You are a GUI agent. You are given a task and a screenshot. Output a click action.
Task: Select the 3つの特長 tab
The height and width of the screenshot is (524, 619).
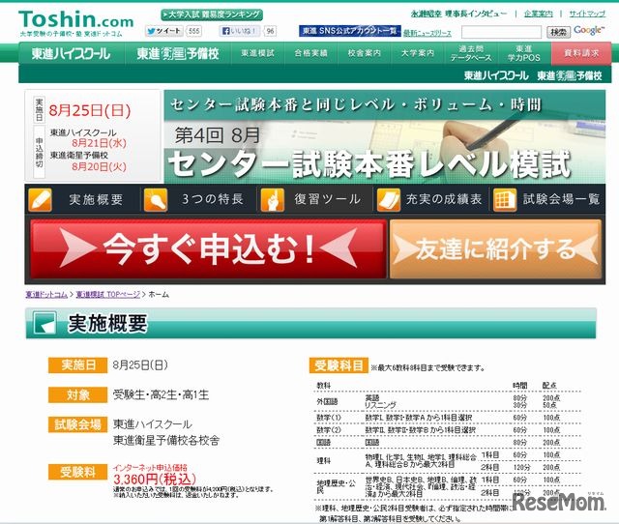pos(198,200)
